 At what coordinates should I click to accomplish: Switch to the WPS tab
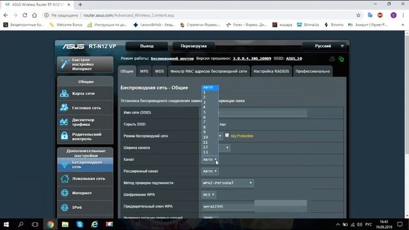pos(144,71)
